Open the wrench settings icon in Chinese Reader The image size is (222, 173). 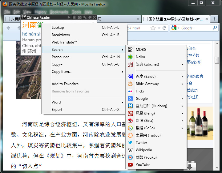point(85,17)
